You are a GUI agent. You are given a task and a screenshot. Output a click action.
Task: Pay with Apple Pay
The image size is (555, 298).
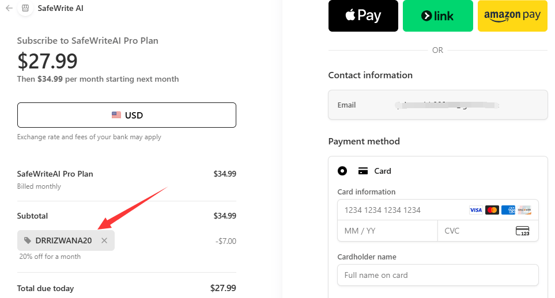tap(363, 16)
